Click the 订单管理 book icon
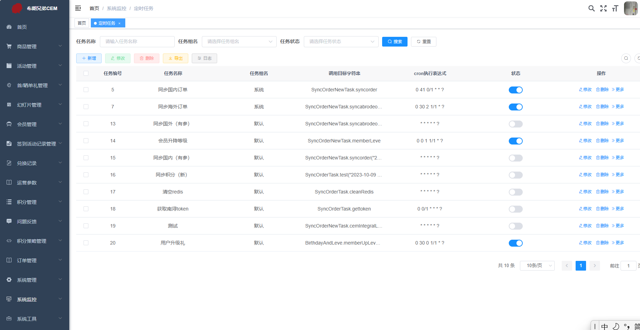The image size is (640, 330). pos(9,260)
